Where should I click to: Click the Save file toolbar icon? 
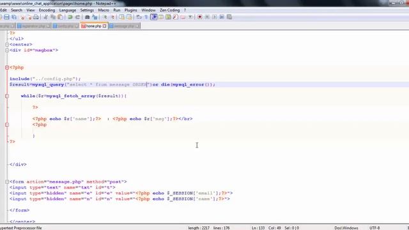(6, 17)
